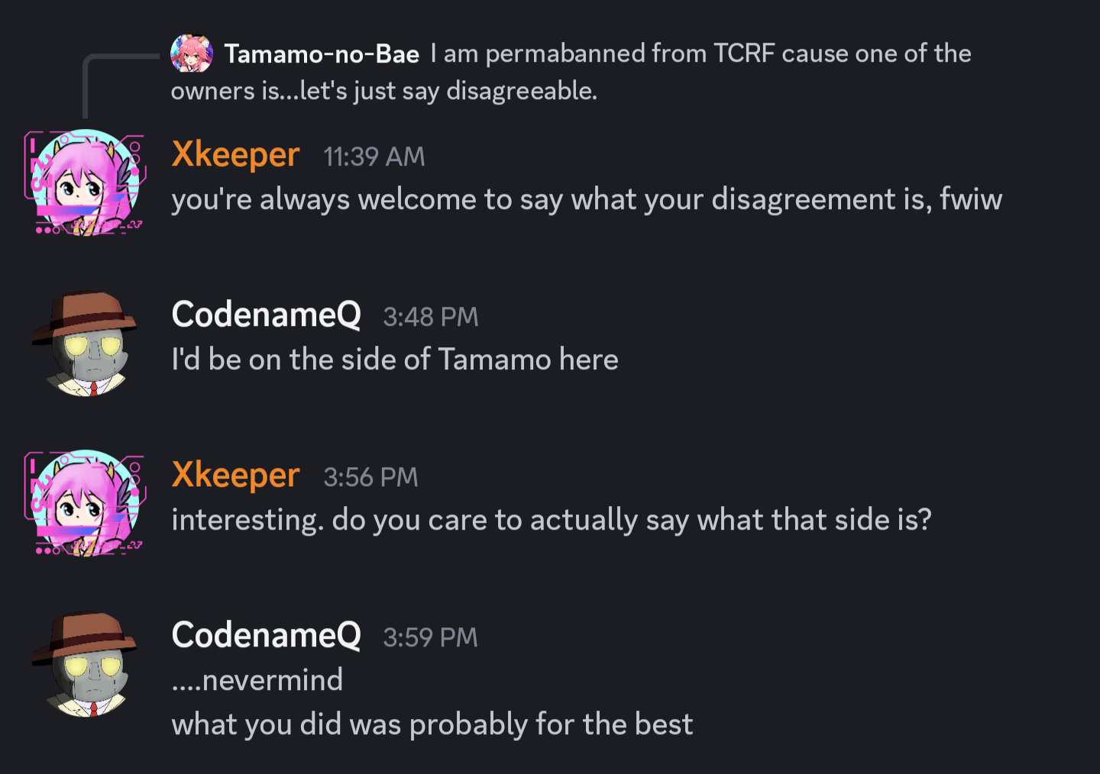Select the "you're always welcome" message text
Image resolution: width=1100 pixels, height=774 pixels.
tap(586, 200)
